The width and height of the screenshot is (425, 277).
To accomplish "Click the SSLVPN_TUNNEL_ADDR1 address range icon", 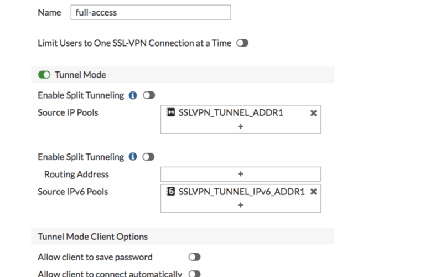I will 170,112.
